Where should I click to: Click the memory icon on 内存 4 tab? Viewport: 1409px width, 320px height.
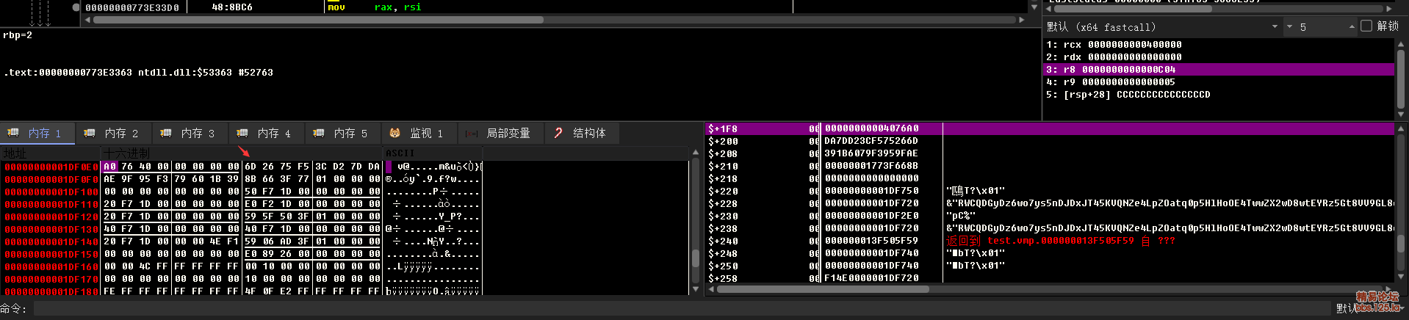pyautogui.click(x=242, y=133)
